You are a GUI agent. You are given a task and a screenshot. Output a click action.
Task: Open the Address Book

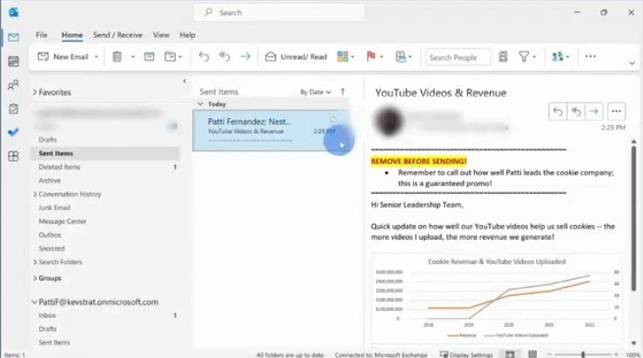pyautogui.click(x=503, y=56)
